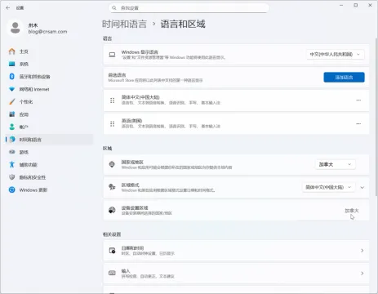Open the 游戏 sidebar item
378x294 pixels.
pyautogui.click(x=49, y=152)
